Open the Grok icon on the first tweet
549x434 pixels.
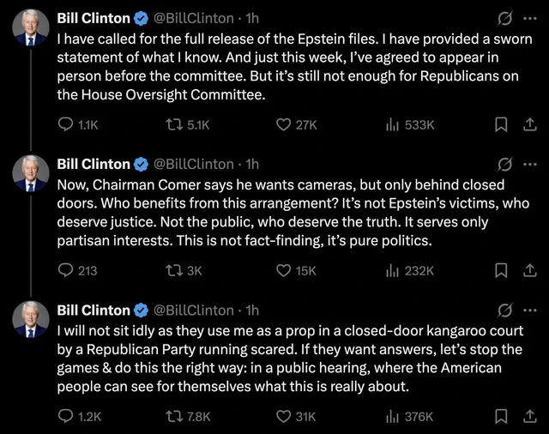505,18
